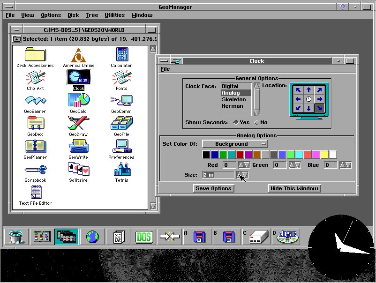Choose the Digital clock face
This screenshot has height=283, width=376.
coord(236,86)
